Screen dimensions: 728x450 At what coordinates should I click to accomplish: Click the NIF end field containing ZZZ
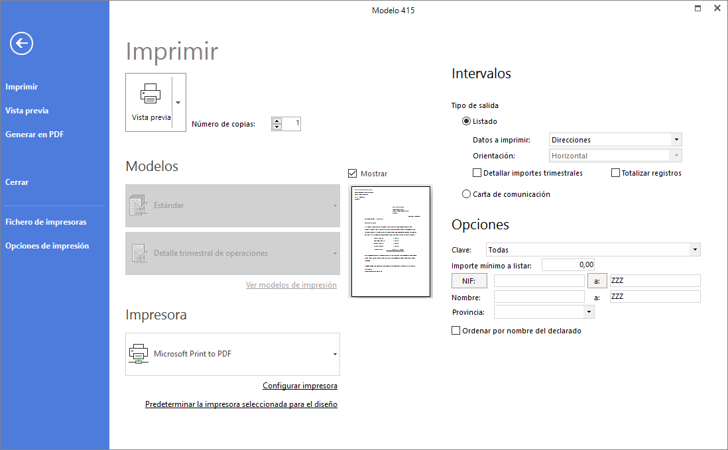(x=655, y=281)
